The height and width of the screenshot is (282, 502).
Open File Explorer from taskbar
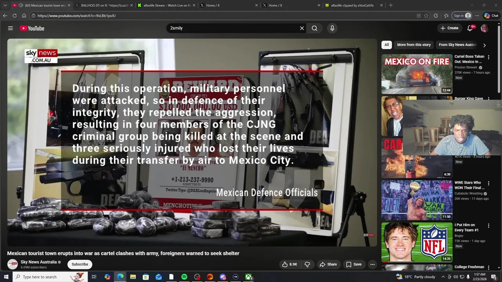133,277
